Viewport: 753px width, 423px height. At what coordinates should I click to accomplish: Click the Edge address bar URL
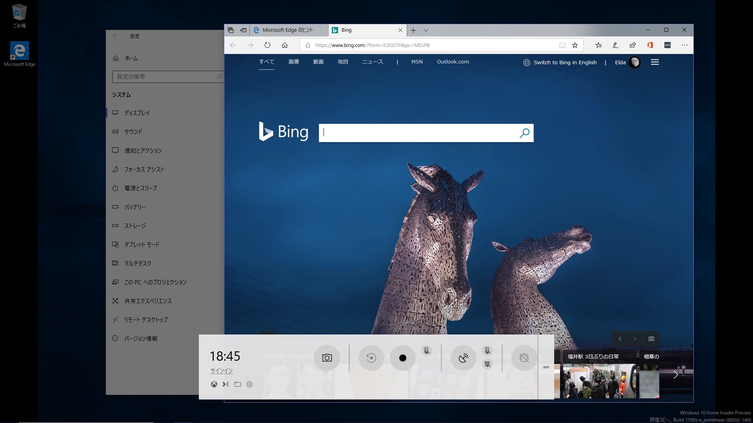[x=372, y=45]
